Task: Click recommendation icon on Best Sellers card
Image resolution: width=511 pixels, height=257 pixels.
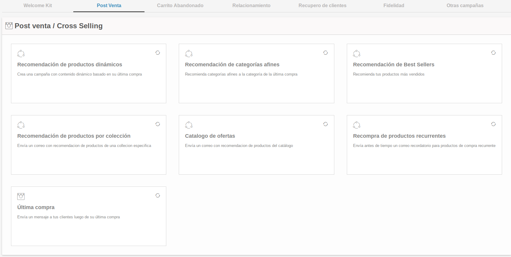Action: [357, 54]
